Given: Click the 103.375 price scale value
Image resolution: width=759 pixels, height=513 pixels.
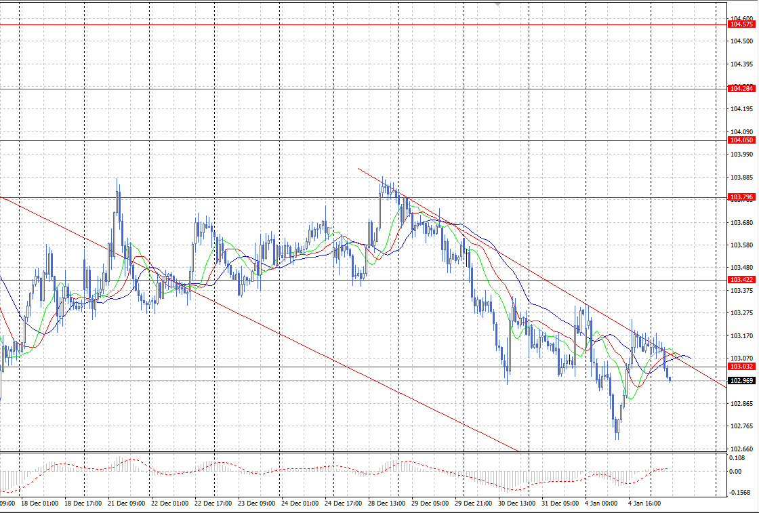Looking at the screenshot, I should click(742, 290).
